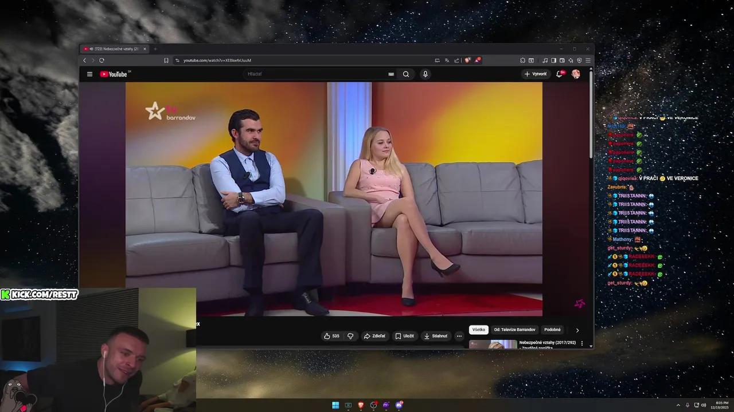Open the volume speaker tray icon
Image resolution: width=734 pixels, height=412 pixels.
[704, 405]
